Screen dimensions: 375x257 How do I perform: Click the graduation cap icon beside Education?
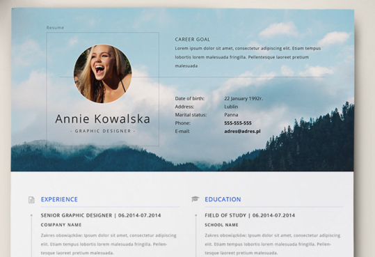pos(195,198)
